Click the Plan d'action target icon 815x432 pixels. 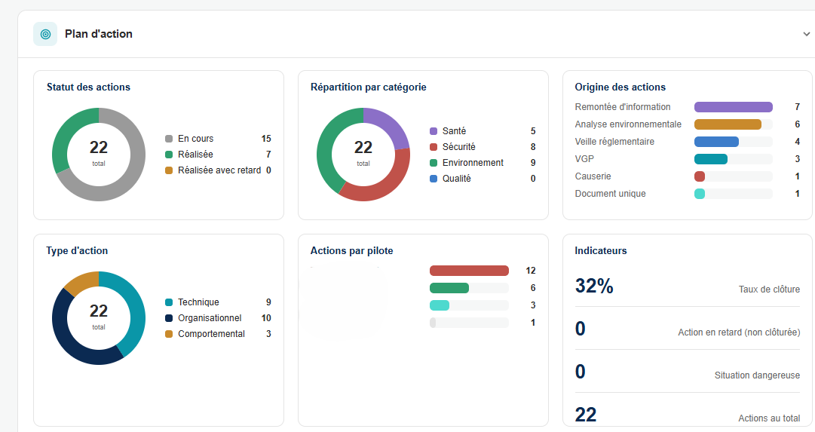click(45, 35)
